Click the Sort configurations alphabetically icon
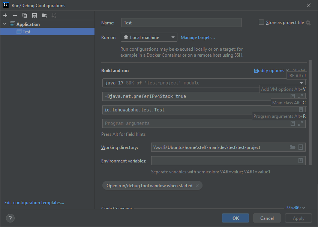Image resolution: width=318 pixels, height=227 pixels. coord(54,15)
